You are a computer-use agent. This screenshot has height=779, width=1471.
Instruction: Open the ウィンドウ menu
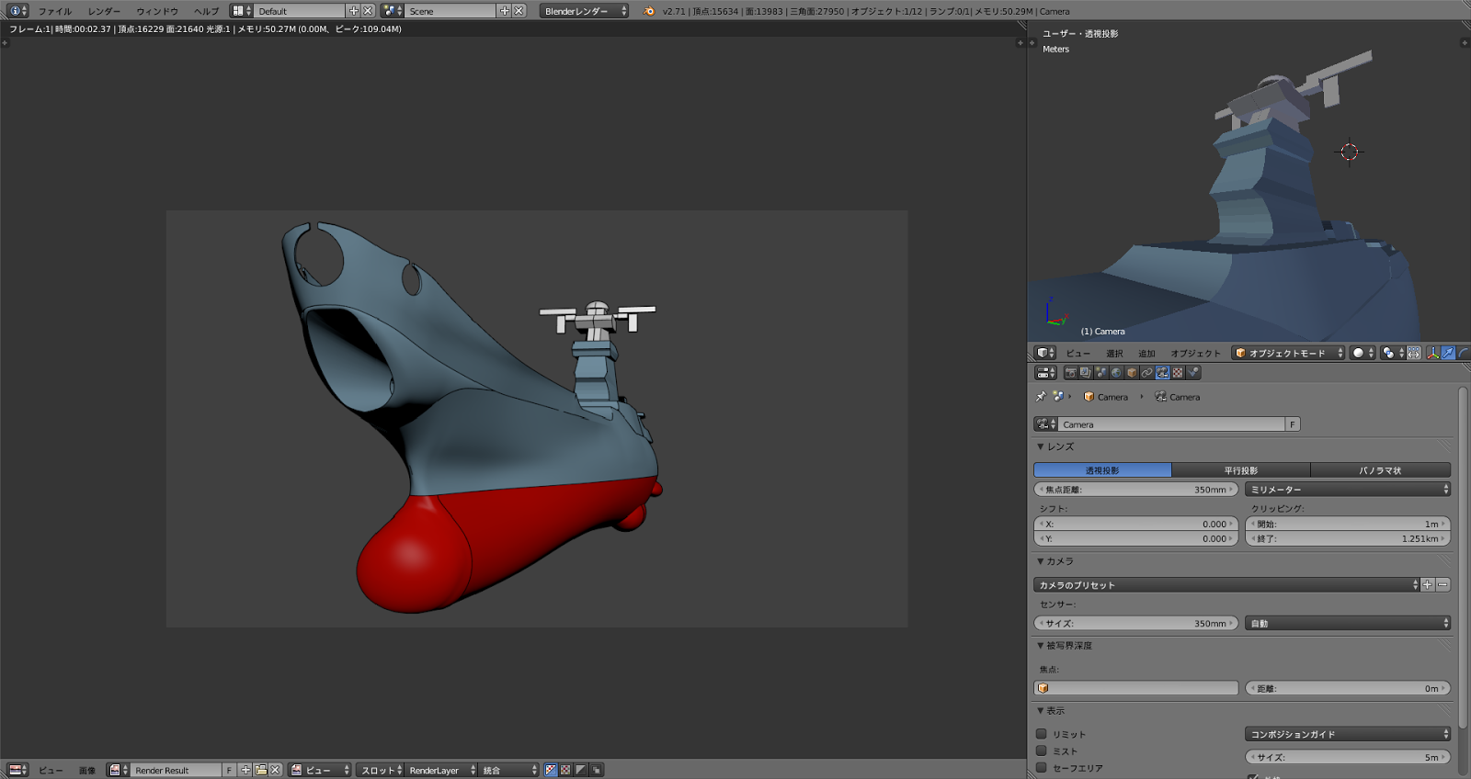(x=157, y=11)
